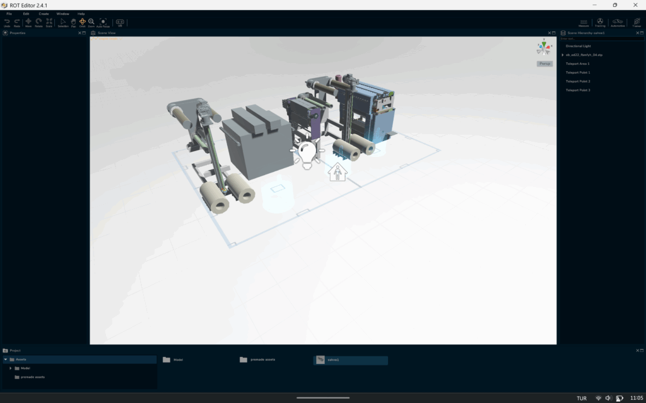This screenshot has height=403, width=646.
Task: Select Directional Light in Scene Hierarchy
Action: (x=578, y=46)
